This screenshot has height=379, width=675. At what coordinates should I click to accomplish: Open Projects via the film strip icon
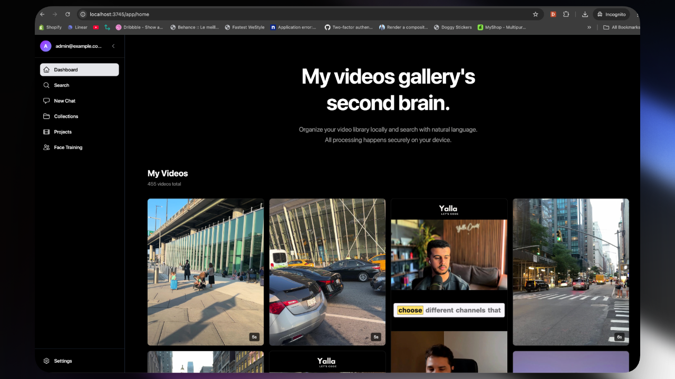click(46, 132)
